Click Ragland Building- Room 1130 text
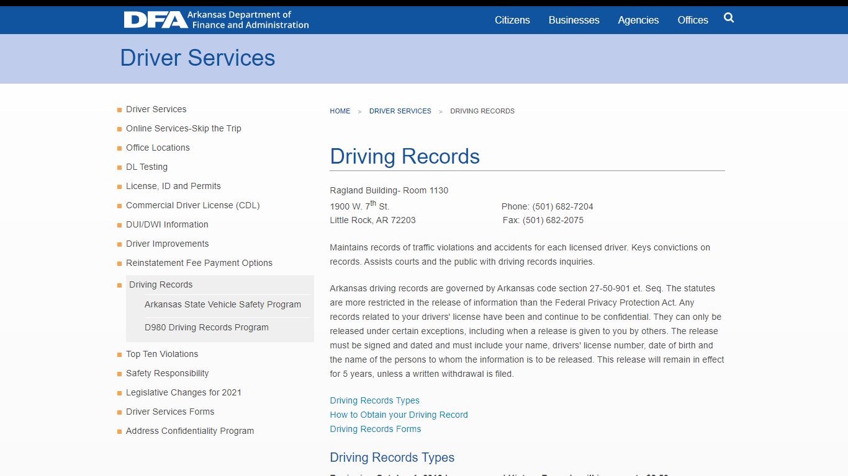The image size is (848, 476). pyautogui.click(x=389, y=190)
